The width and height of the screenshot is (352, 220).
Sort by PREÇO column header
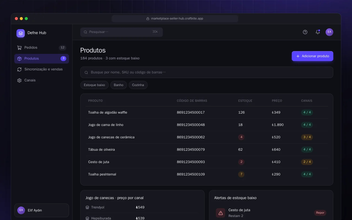click(x=277, y=101)
